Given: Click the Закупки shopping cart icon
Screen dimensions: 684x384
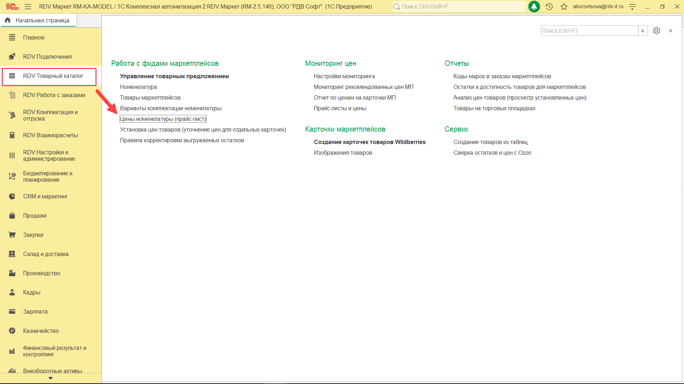Looking at the screenshot, I should 12,235.
